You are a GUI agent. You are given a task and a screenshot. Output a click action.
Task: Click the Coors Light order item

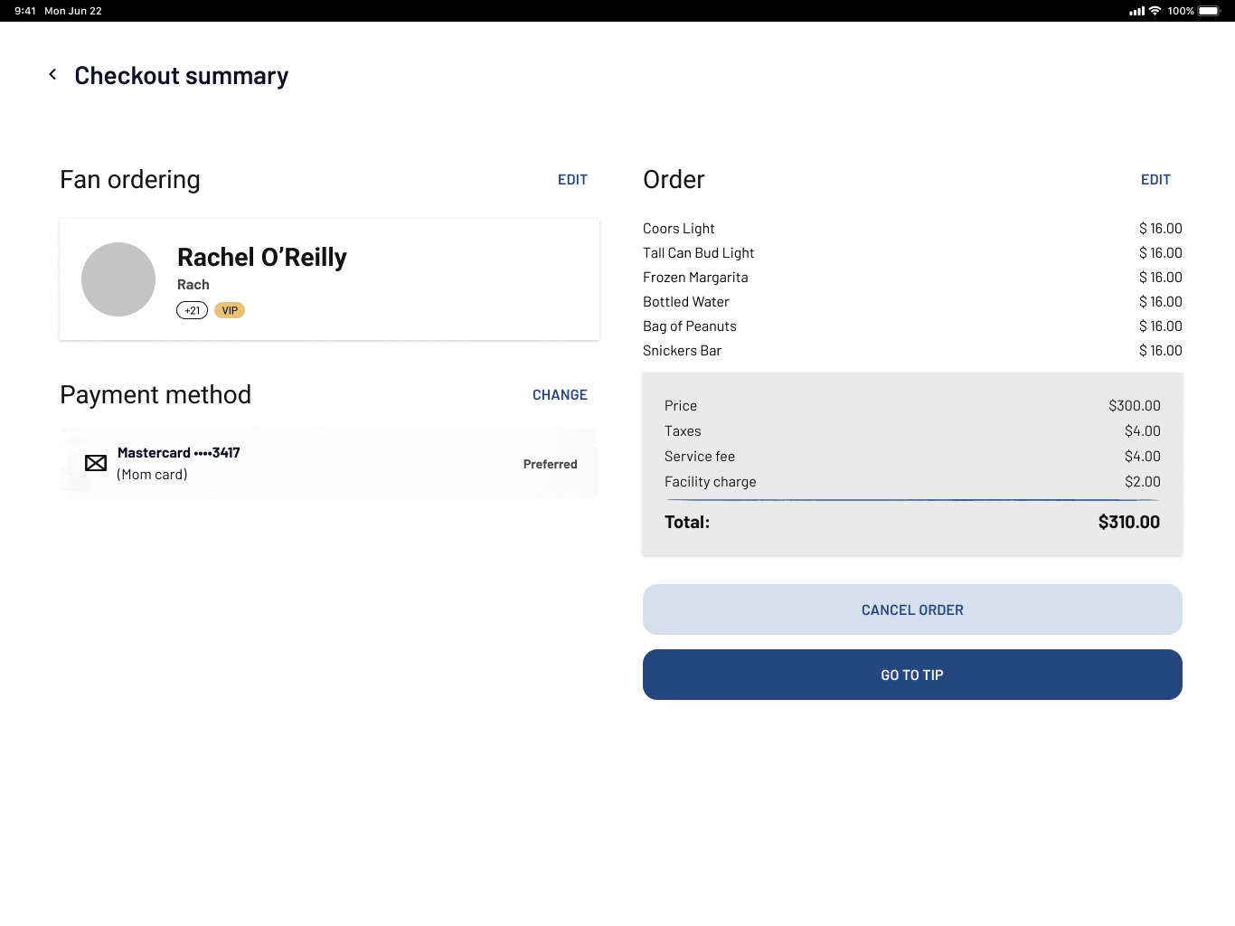[x=679, y=229]
